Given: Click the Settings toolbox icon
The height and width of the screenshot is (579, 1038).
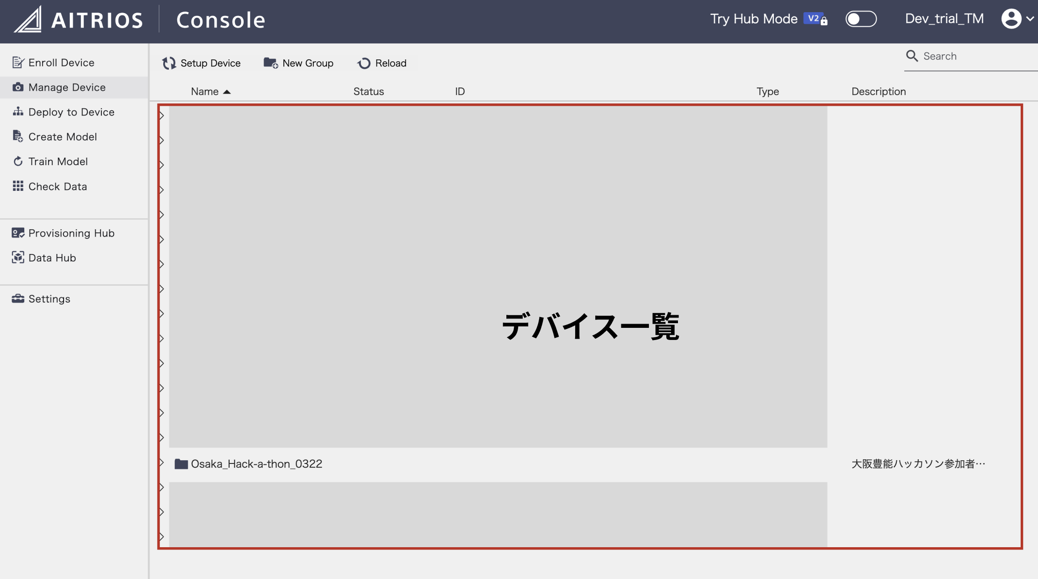Looking at the screenshot, I should (x=18, y=298).
